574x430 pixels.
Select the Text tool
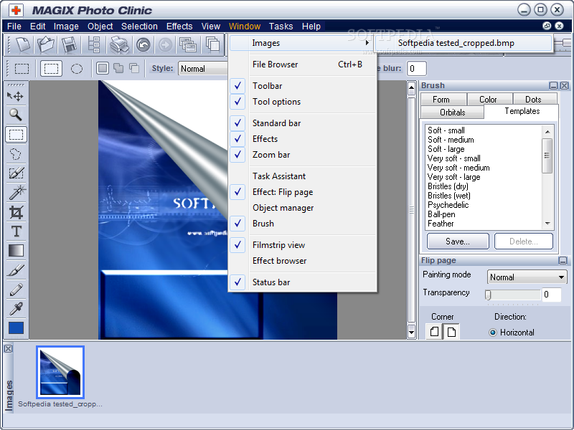(16, 231)
